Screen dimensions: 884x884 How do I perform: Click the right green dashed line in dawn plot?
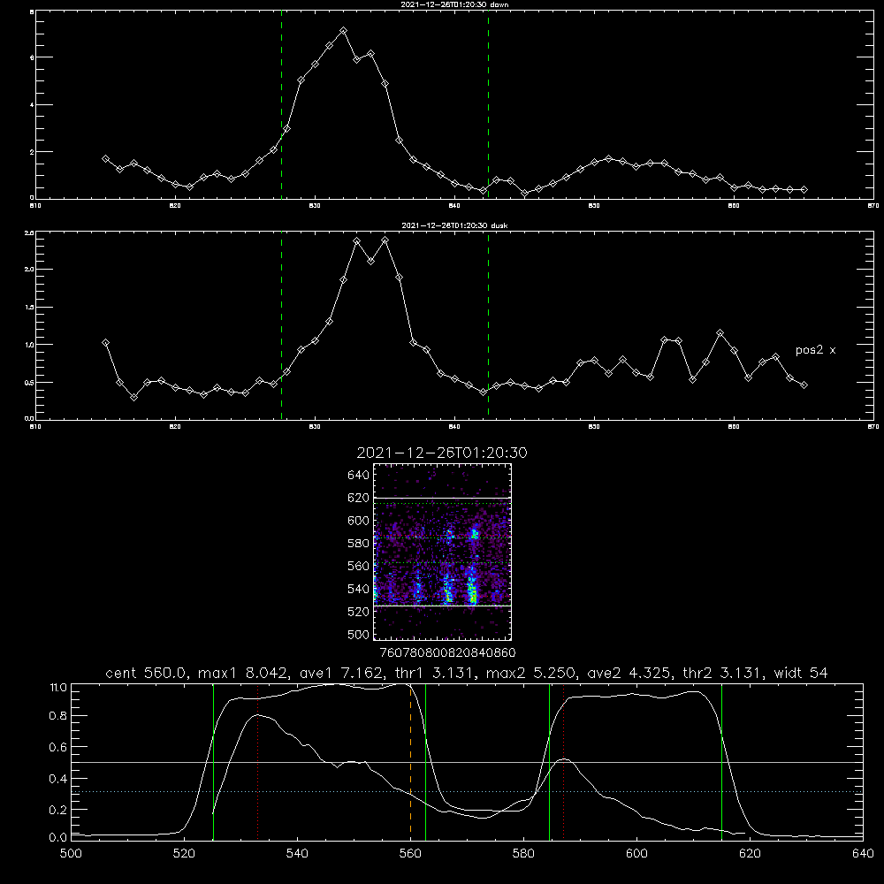click(x=488, y=105)
